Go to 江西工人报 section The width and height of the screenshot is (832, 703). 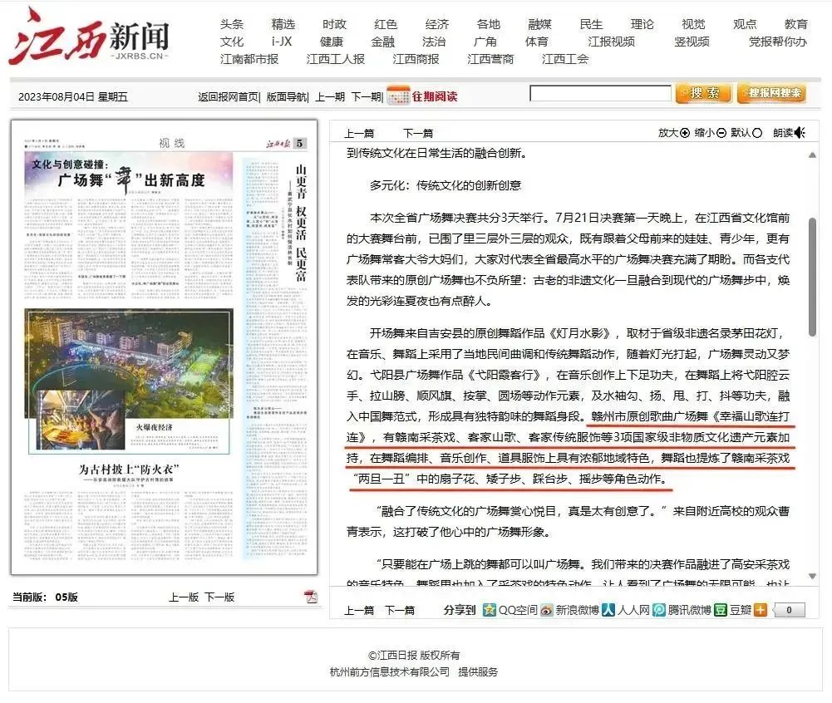[x=335, y=59]
